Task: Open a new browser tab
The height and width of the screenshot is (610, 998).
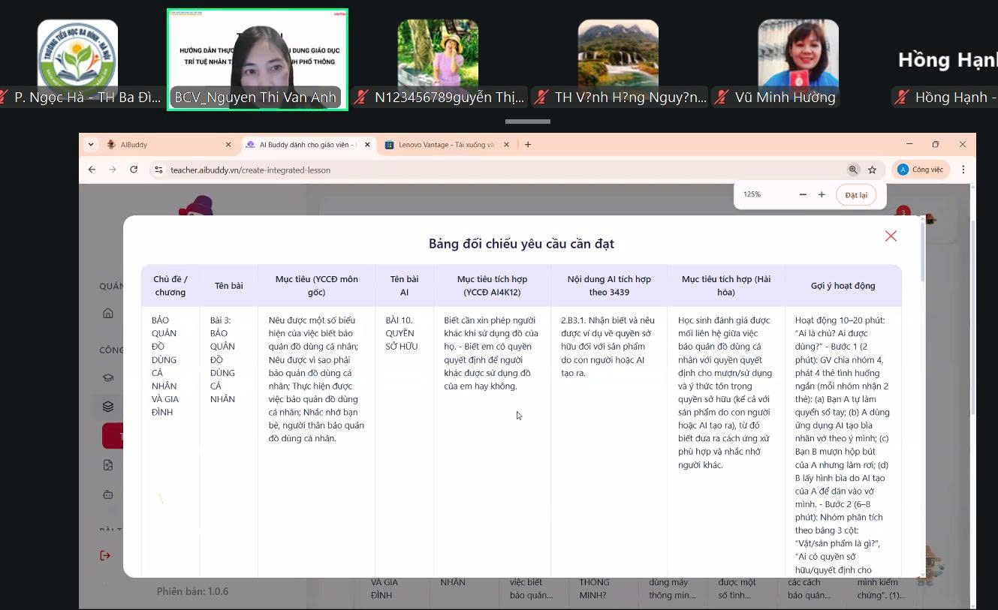Action: coord(528,145)
